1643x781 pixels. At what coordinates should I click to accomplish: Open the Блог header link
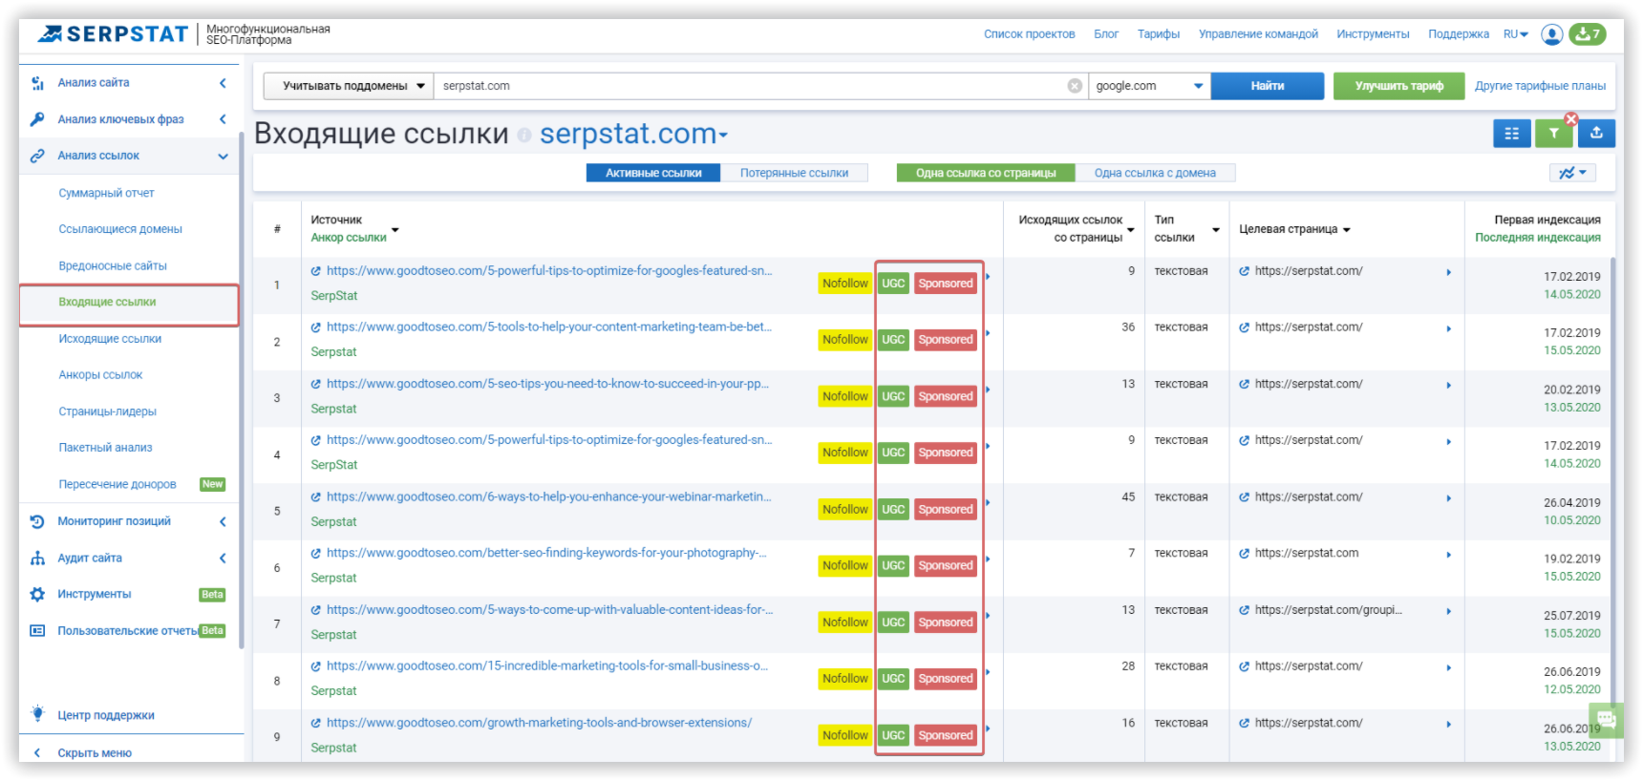1106,34
